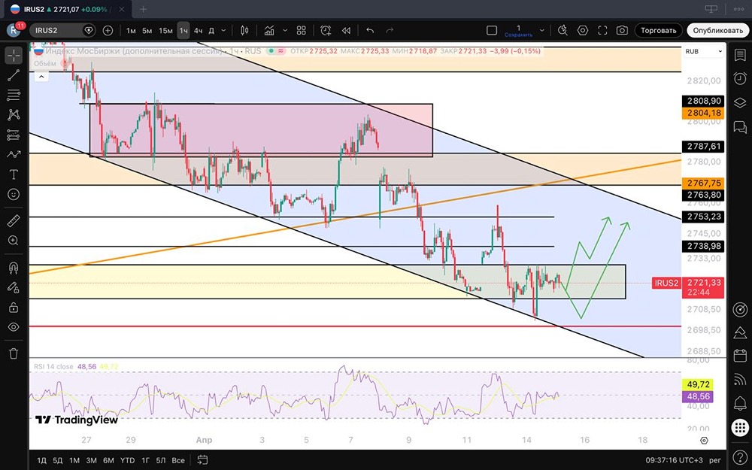Open the user profile avatar menu
The height and width of the screenshot is (470, 752).
14,30
